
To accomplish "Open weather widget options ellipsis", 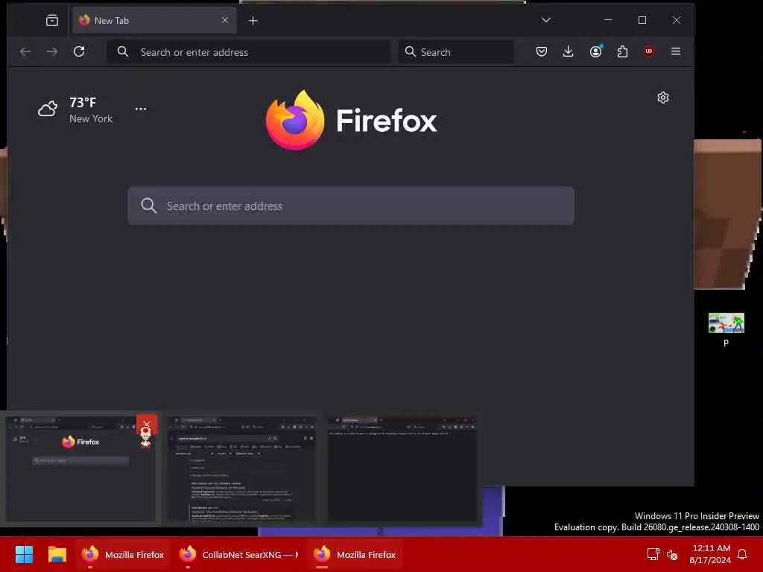I will (141, 109).
